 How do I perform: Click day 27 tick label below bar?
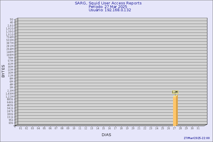point(175,128)
